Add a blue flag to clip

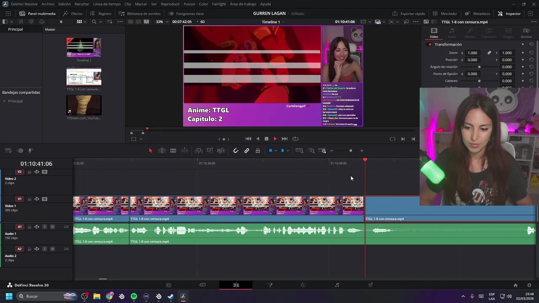[x=270, y=151]
